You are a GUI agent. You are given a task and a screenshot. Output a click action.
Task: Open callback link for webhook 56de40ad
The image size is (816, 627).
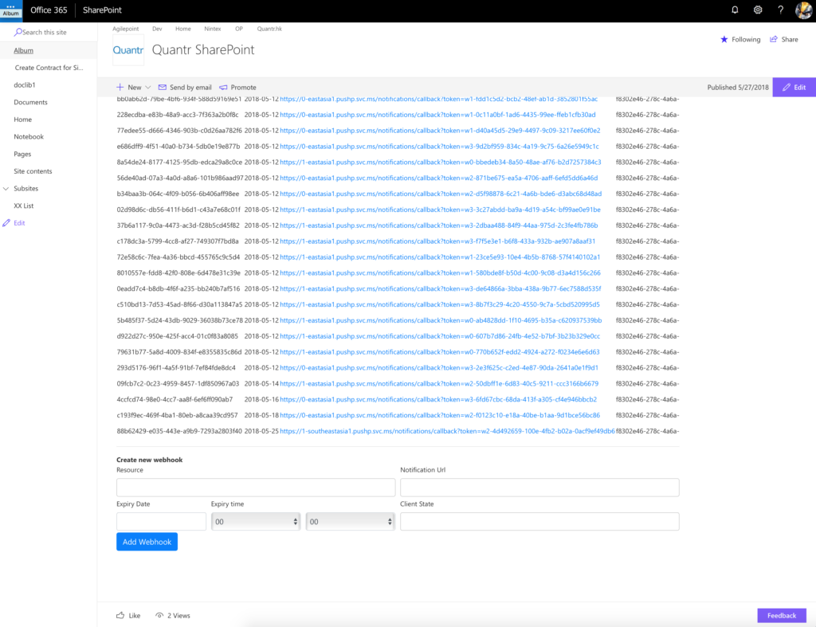coord(439,178)
